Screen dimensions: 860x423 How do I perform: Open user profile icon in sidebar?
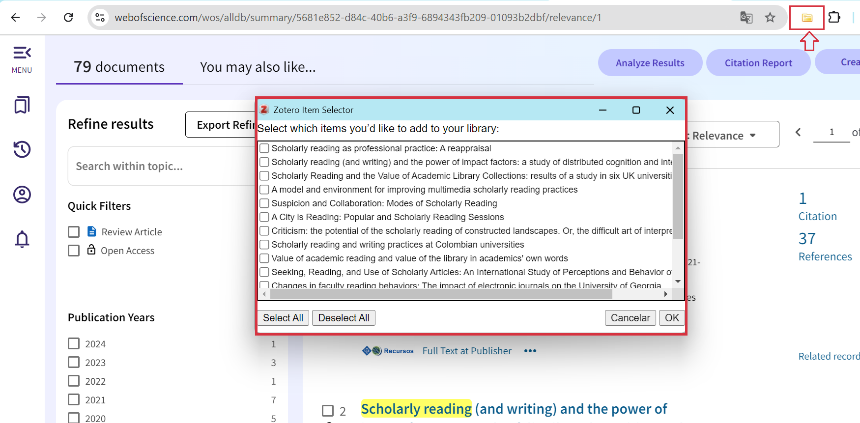(x=22, y=195)
